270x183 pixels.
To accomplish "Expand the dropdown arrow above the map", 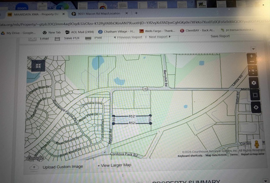I will [x=253, y=49].
